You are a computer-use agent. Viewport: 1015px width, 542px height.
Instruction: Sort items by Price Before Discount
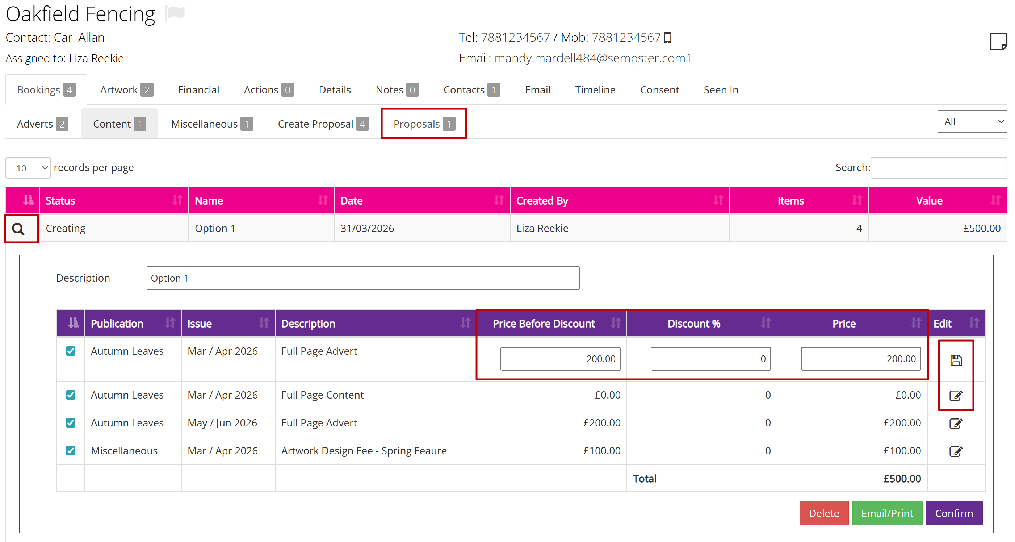pos(551,324)
